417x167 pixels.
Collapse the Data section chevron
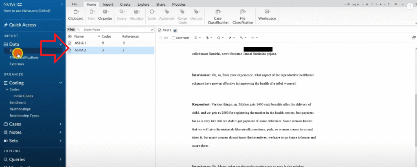point(61,44)
